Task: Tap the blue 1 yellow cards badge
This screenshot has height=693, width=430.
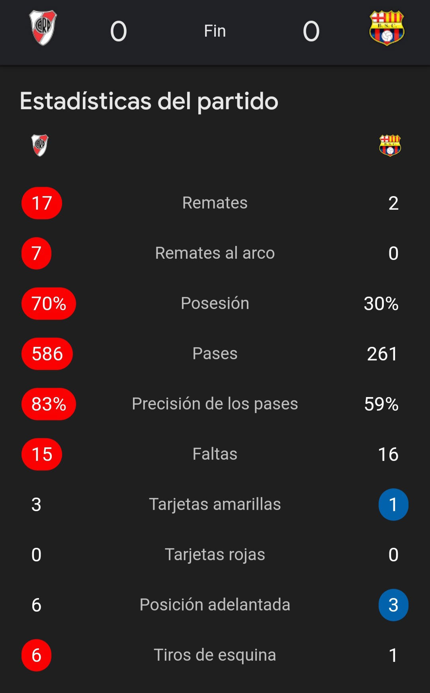Action: (x=393, y=504)
